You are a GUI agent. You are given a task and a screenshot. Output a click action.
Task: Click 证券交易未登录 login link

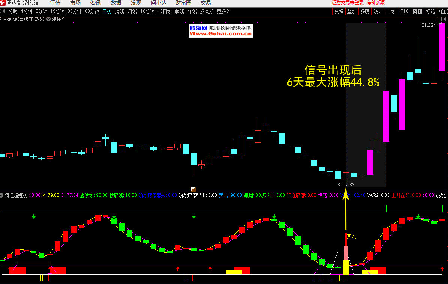(348, 3)
